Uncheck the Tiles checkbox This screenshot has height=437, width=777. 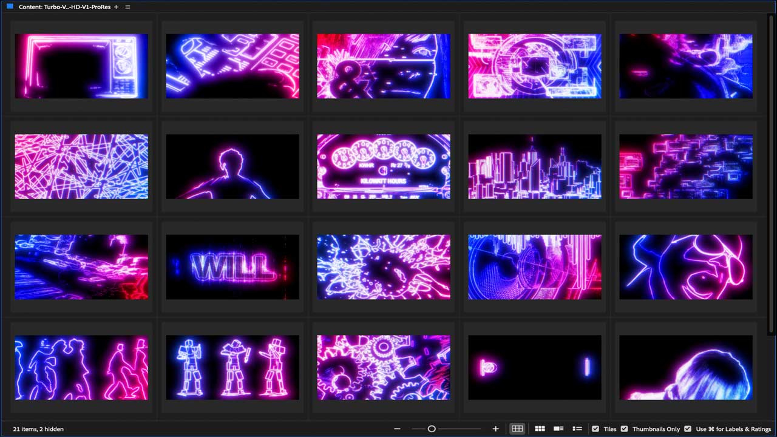click(595, 429)
